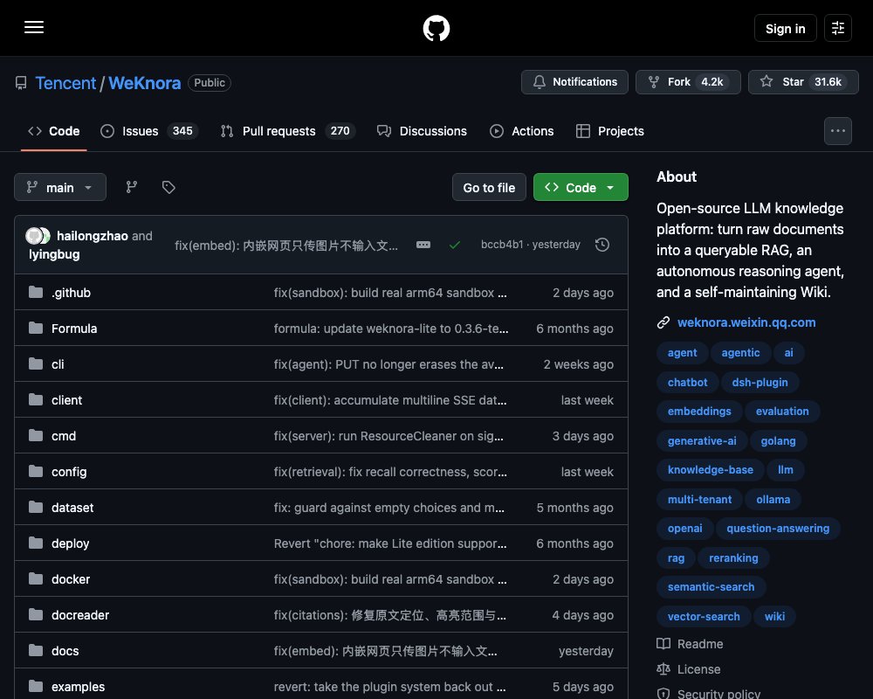The width and height of the screenshot is (873, 699).
Task: Click Go to file button
Action: (489, 187)
